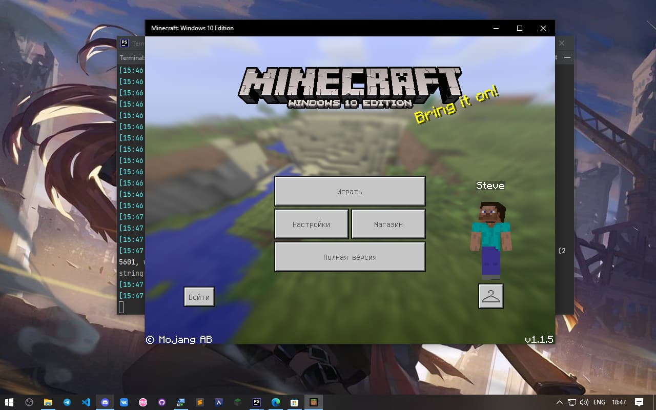
Task: Close the PhpStorm window behind Minecraft
Action: 562,44
